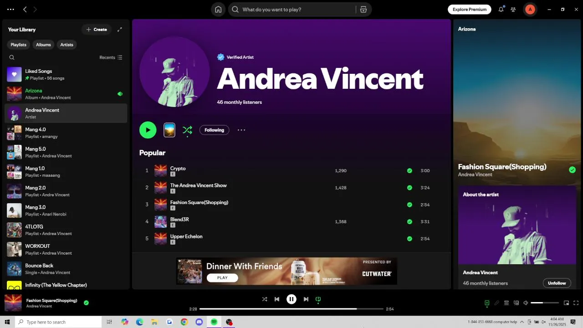
Task: Open Discord in the Windows taskbar
Action: coord(199,322)
